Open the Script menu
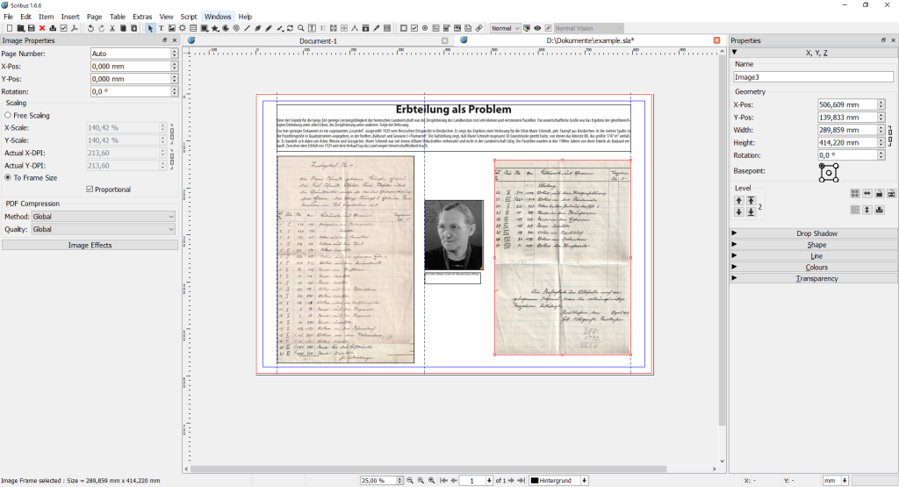 (189, 17)
